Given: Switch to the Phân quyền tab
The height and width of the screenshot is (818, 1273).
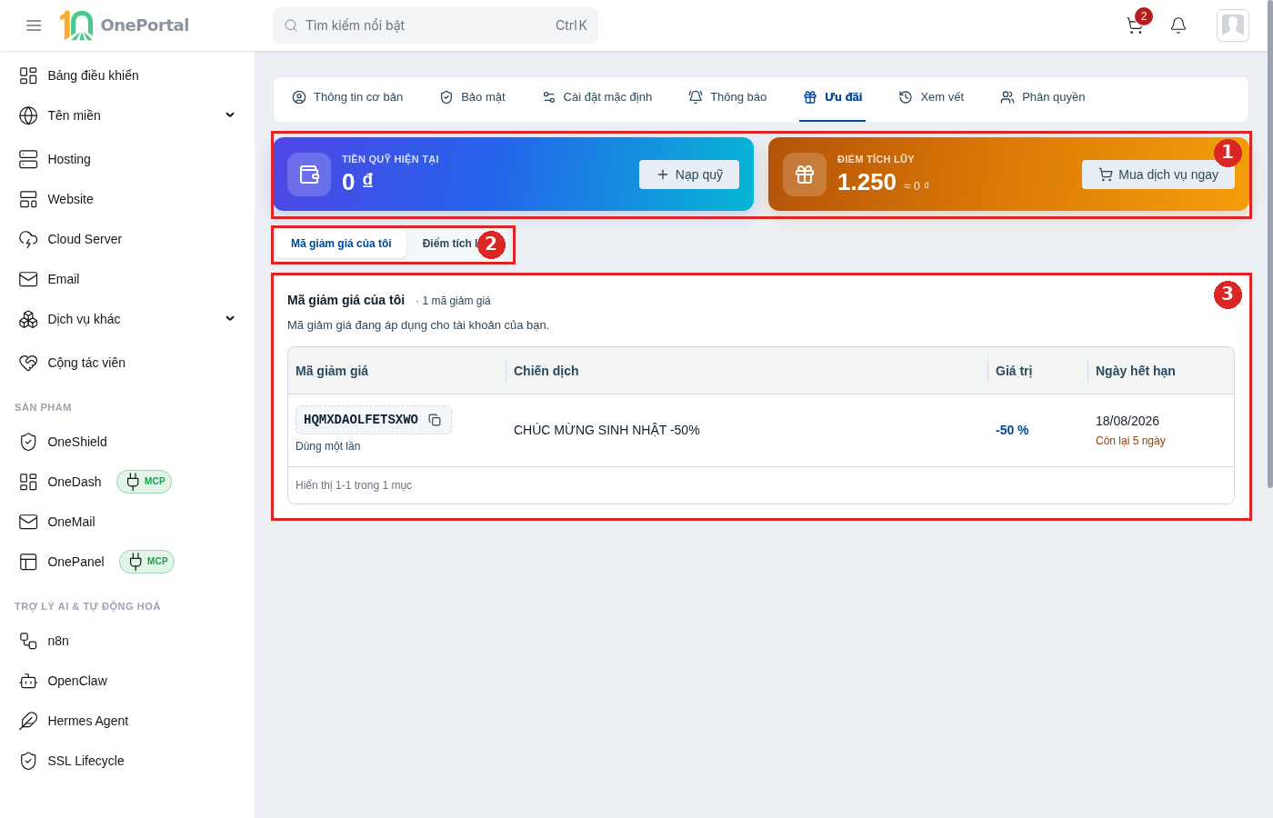Looking at the screenshot, I should pyautogui.click(x=1043, y=97).
